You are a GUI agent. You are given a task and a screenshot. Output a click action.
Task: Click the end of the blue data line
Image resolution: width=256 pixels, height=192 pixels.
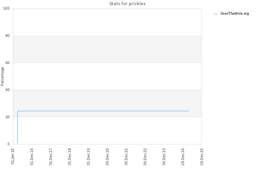click(188, 111)
